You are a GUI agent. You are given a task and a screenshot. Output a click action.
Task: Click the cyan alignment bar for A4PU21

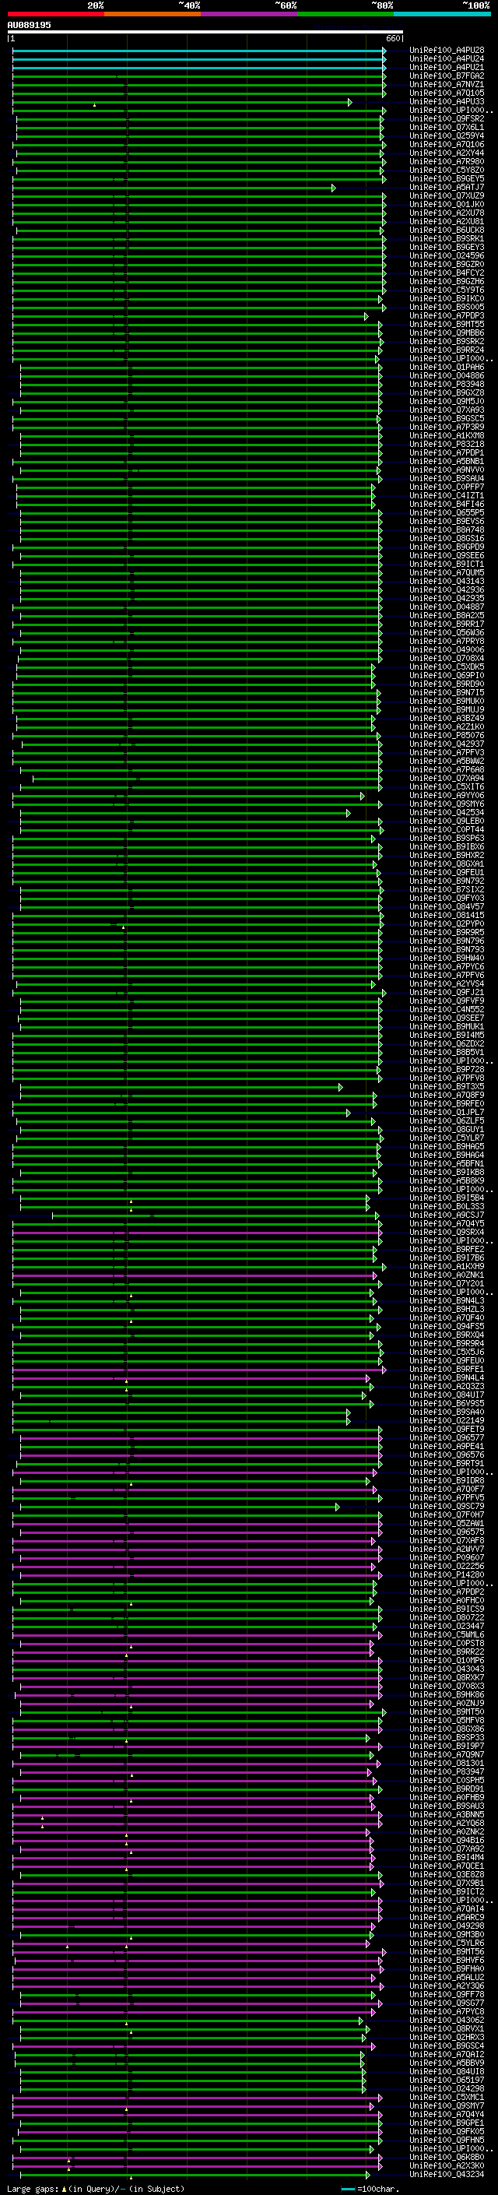tap(199, 67)
